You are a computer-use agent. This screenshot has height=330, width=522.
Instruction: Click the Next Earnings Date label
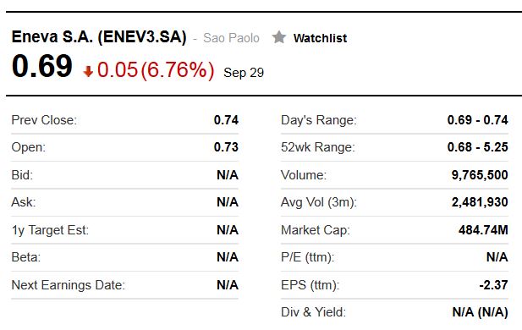click(x=69, y=285)
